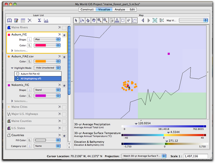Open the Projection dropdown
This screenshot has height=163, width=215.
pos(144,156)
